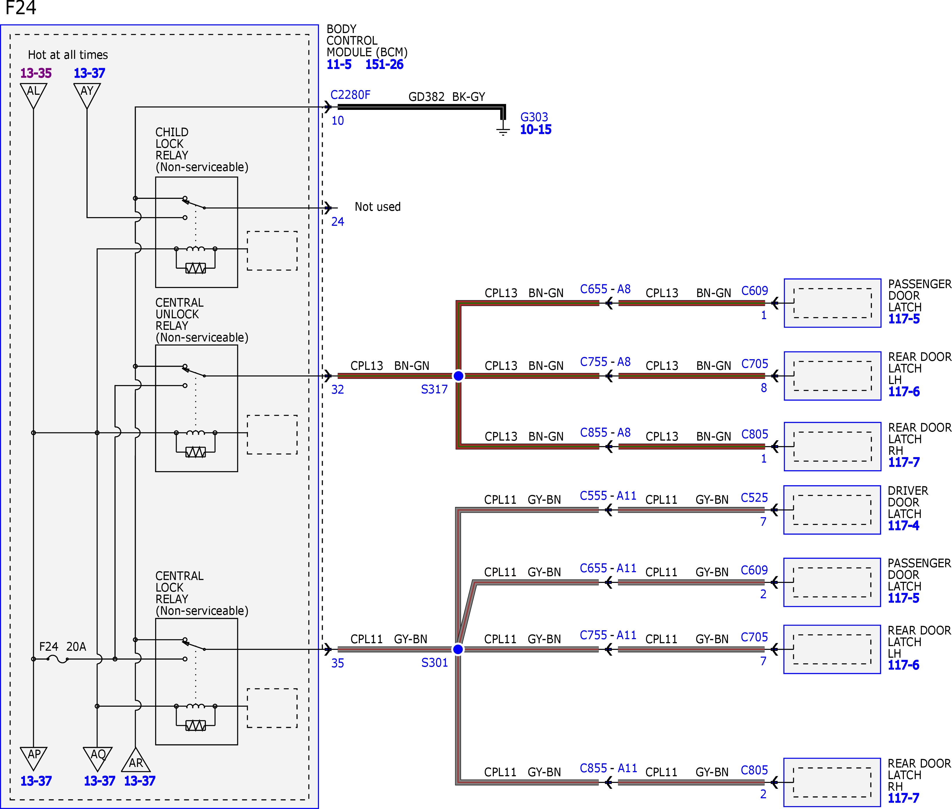Open the 13-35 page link under Hot at all times
The width and height of the screenshot is (952, 809).
tap(36, 73)
